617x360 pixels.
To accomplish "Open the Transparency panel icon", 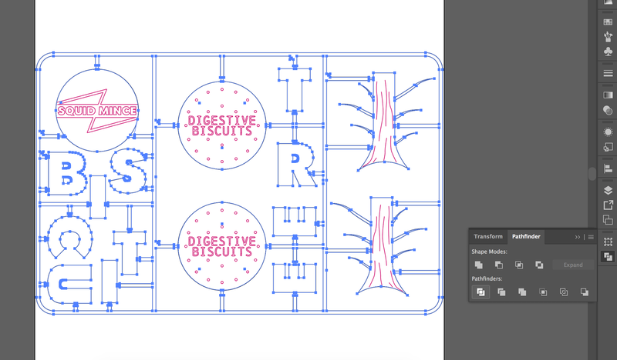I will [608, 110].
